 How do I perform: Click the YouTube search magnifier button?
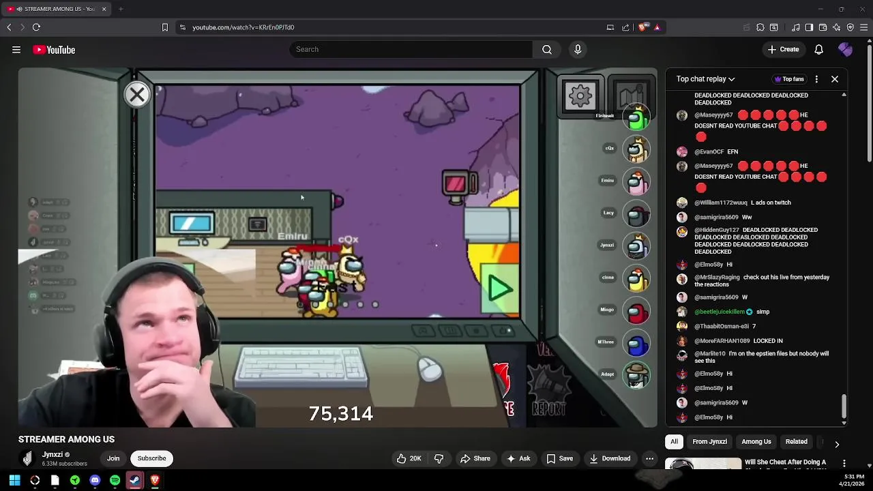(547, 49)
